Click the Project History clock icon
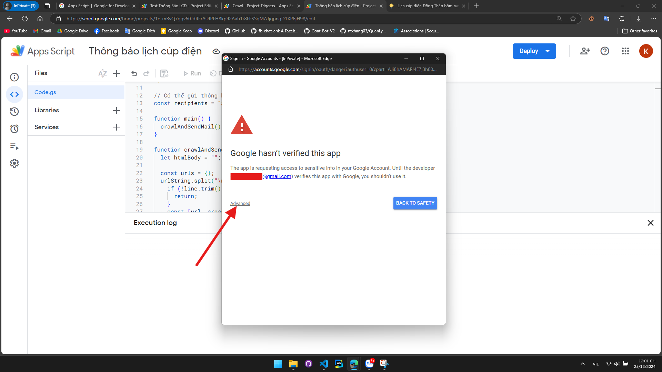The image size is (662, 372). [x=14, y=112]
